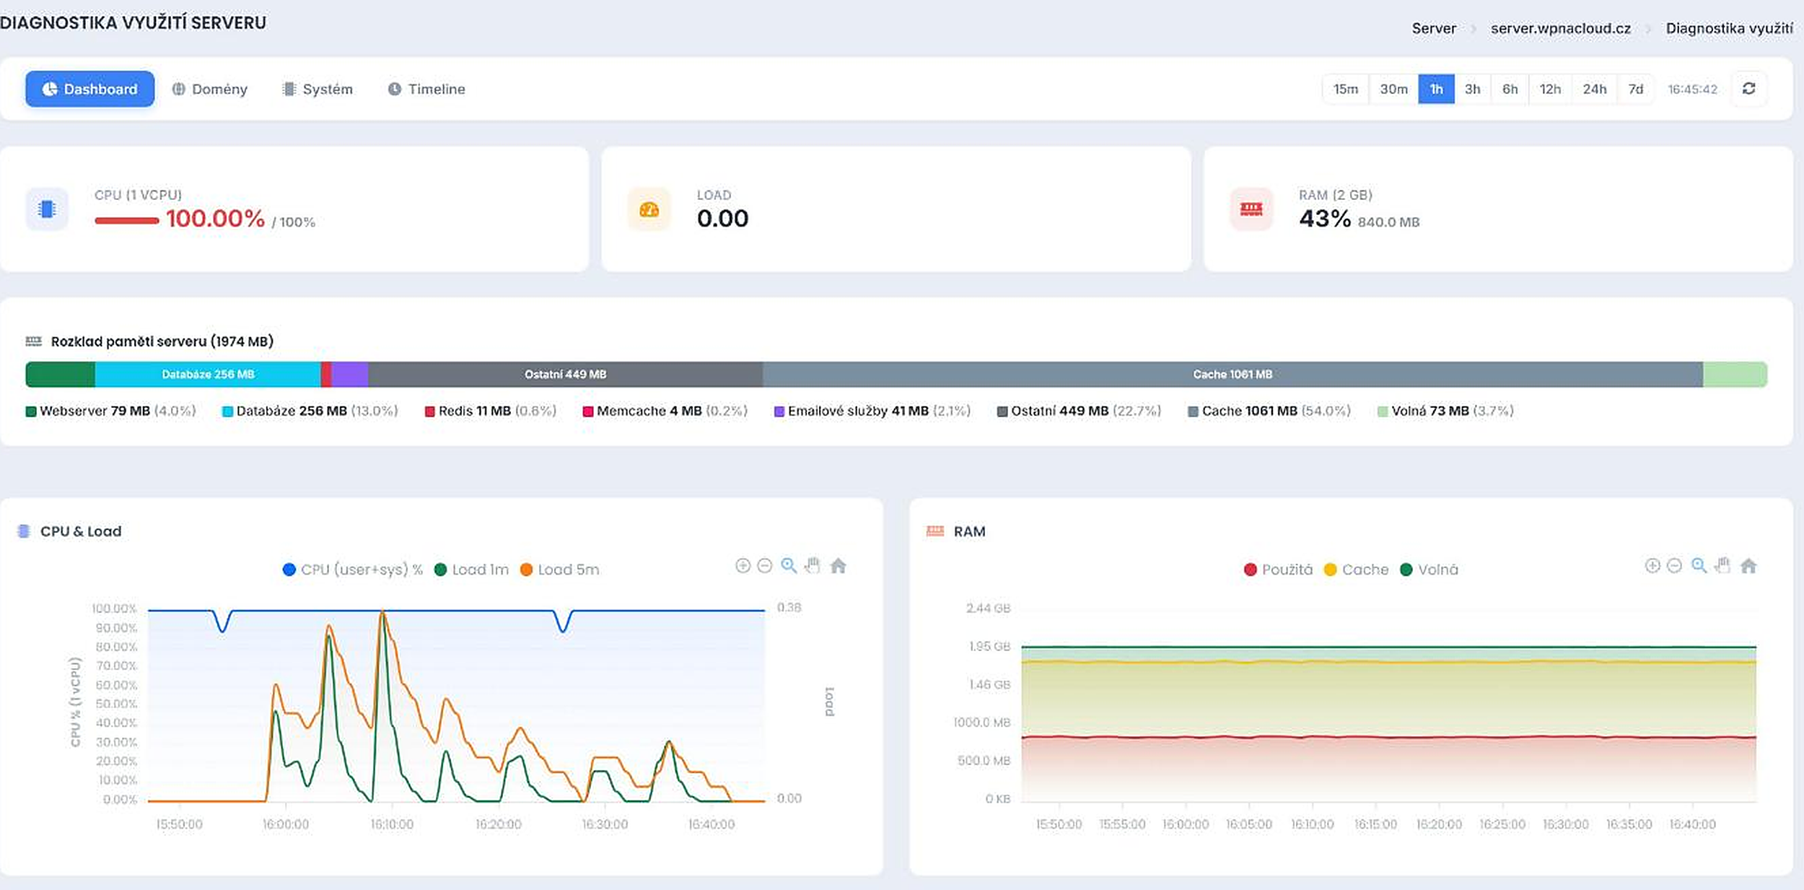The image size is (1804, 890).
Task: Activate selection zoom on CPU & Load chart
Action: click(789, 566)
